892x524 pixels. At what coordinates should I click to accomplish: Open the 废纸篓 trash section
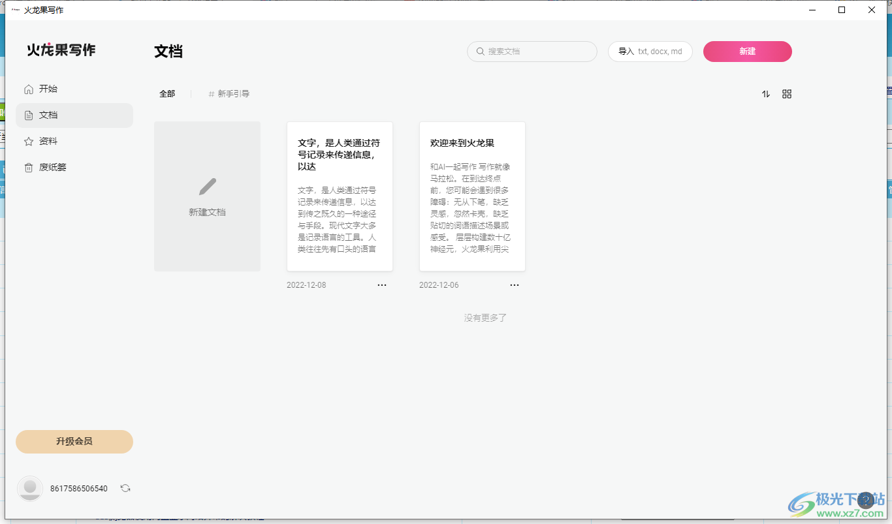[x=74, y=167]
